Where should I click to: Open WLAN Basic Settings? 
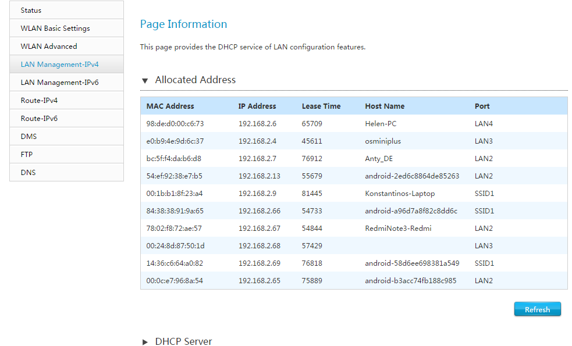(x=66, y=28)
